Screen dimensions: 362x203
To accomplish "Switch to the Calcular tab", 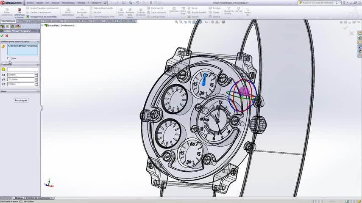I will (98, 21).
